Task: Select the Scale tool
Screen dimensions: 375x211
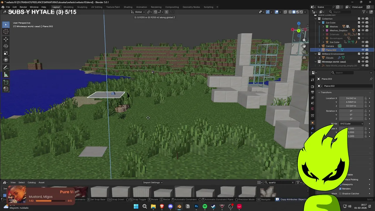Action: pyautogui.click(x=6, y=53)
